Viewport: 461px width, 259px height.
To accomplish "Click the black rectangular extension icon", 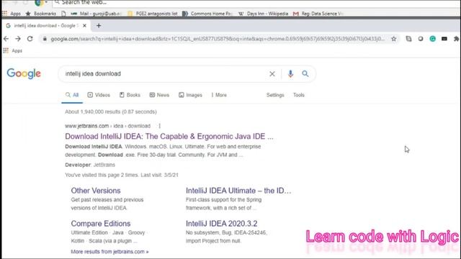I will coord(444,39).
